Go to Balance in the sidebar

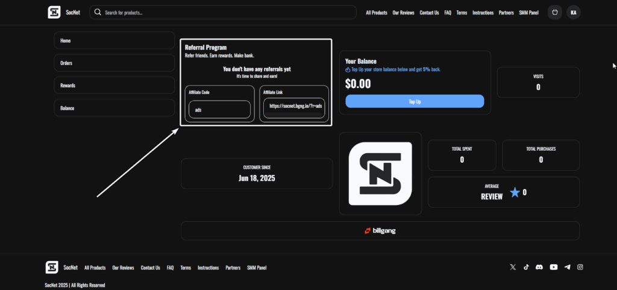[114, 108]
